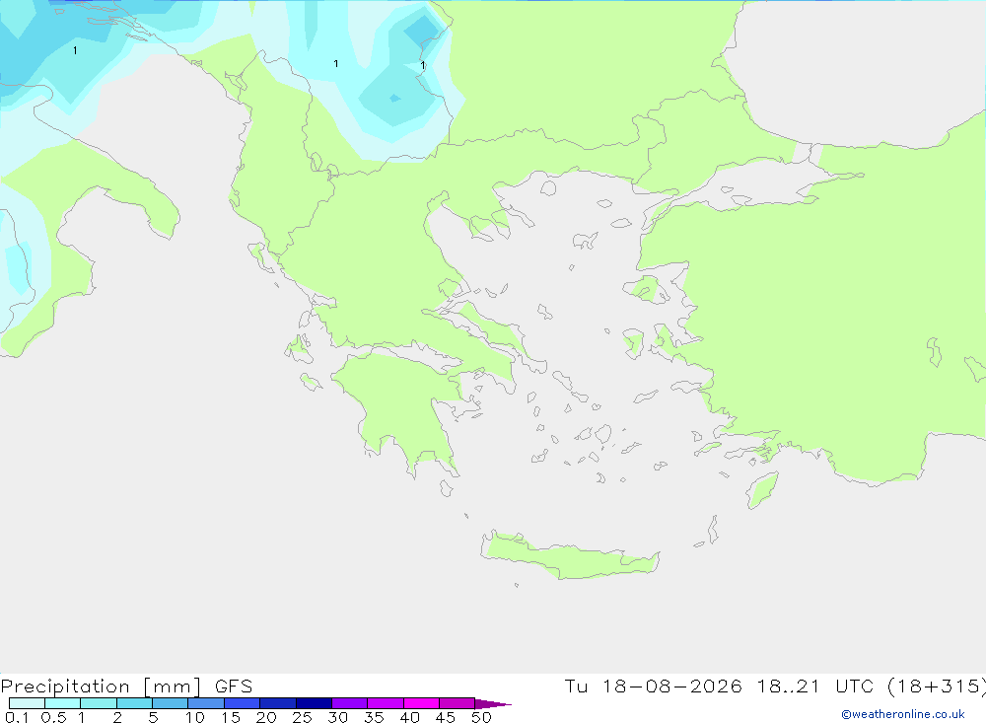The image size is (986, 723).
Task: Click the legend value '50'
Action: coord(481,717)
